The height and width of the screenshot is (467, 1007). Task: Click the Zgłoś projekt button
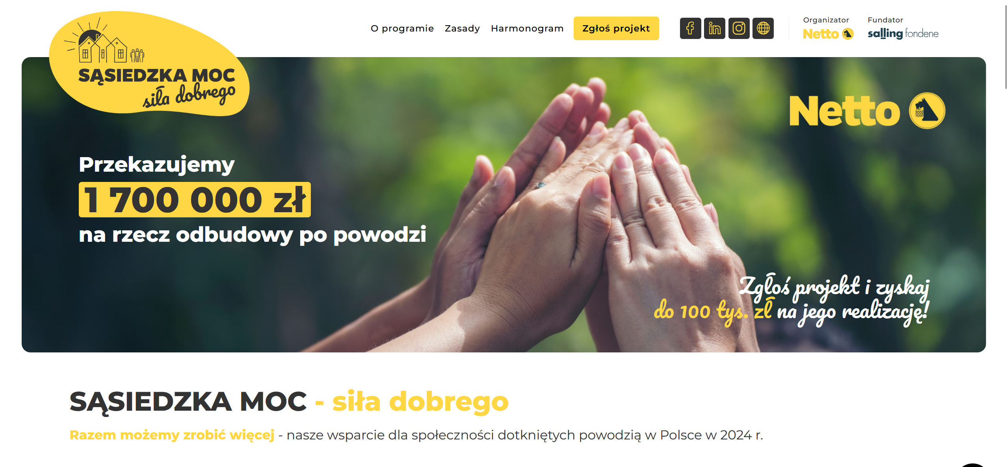[616, 28]
